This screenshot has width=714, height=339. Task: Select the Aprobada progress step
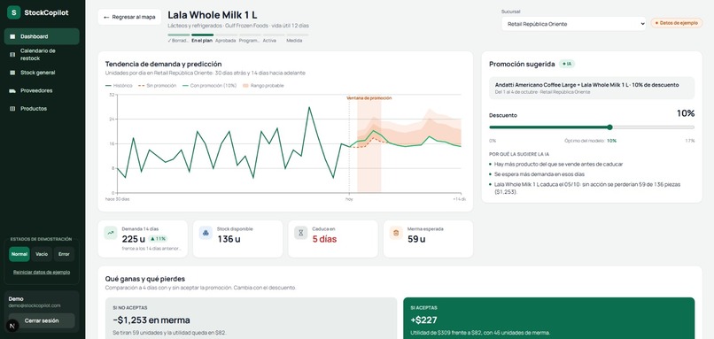225,38
